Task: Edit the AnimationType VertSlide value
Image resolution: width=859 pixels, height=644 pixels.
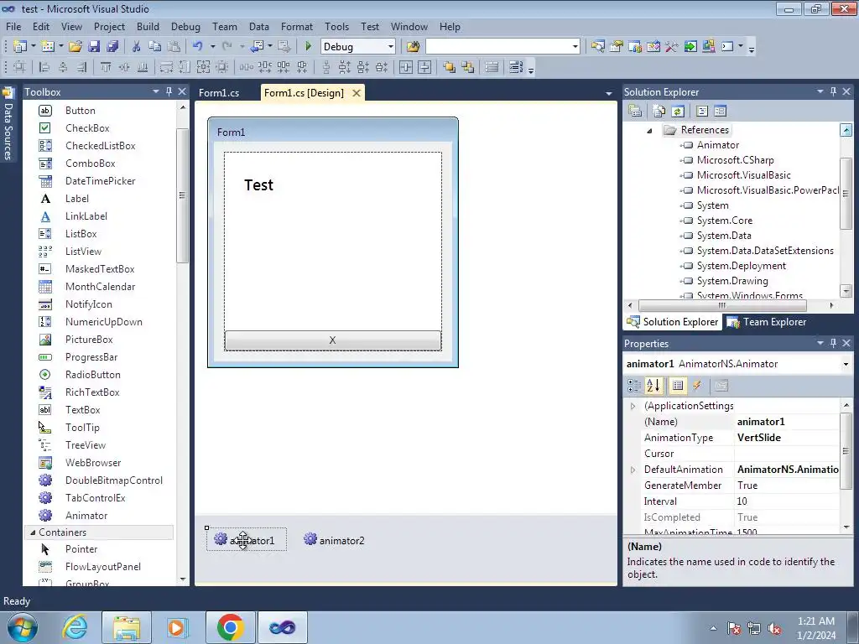Action: click(786, 438)
